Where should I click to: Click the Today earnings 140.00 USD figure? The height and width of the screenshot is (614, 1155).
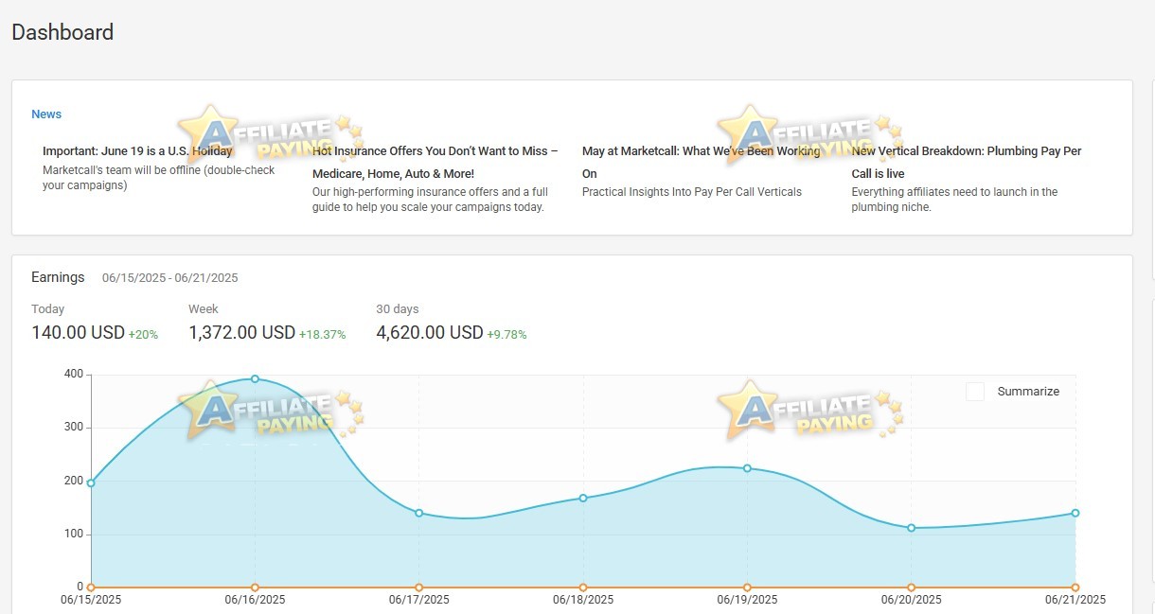(78, 333)
